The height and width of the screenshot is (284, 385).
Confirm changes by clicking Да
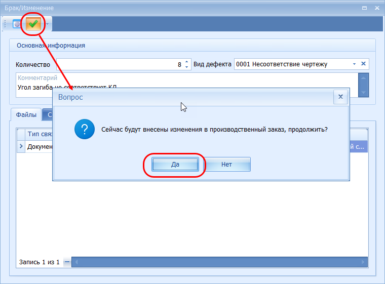175,165
